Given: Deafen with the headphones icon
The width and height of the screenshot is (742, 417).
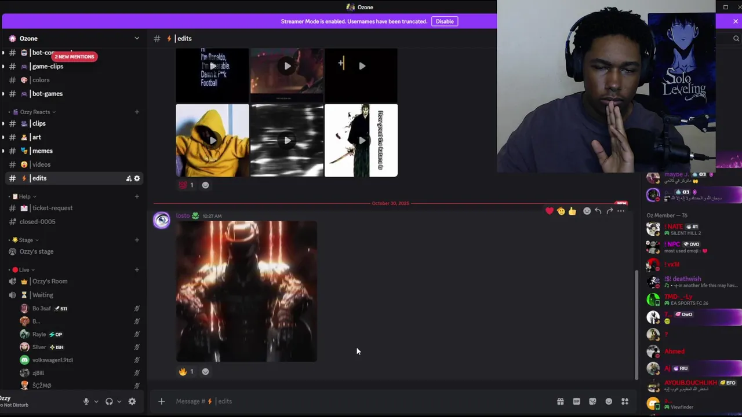Looking at the screenshot, I should [109, 401].
